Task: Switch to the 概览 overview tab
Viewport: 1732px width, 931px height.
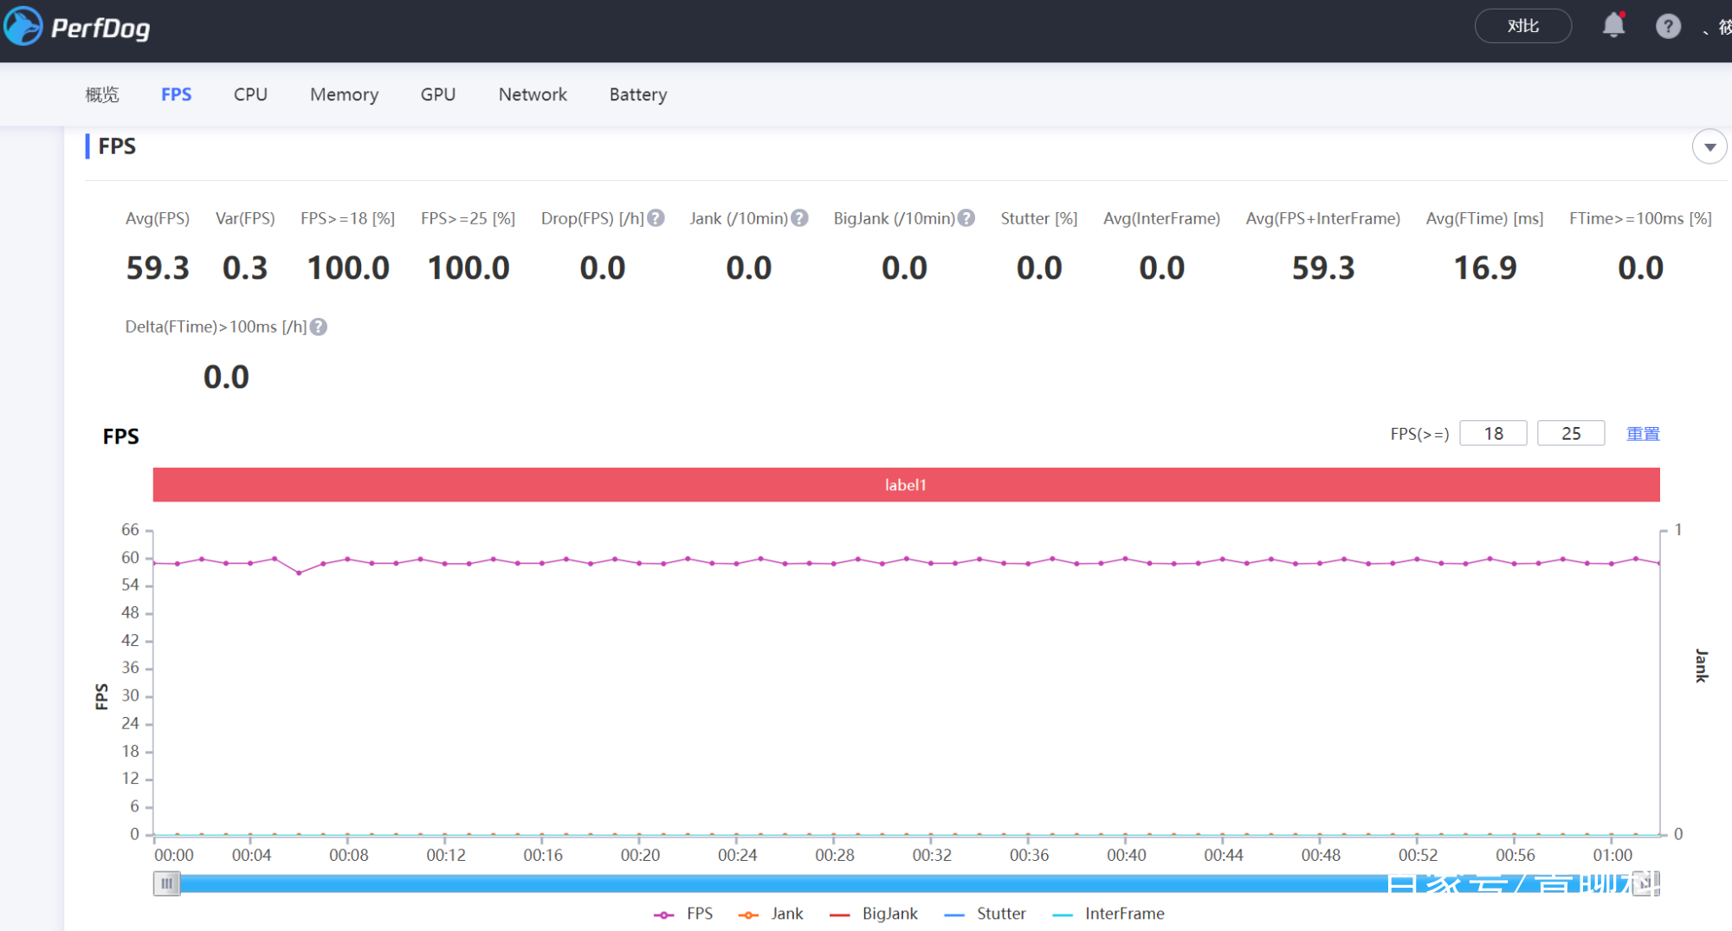Action: click(x=102, y=94)
